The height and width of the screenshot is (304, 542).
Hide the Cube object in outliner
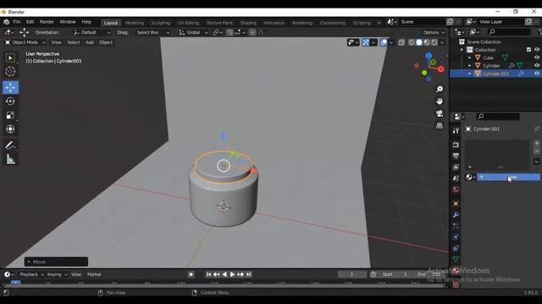(537, 57)
